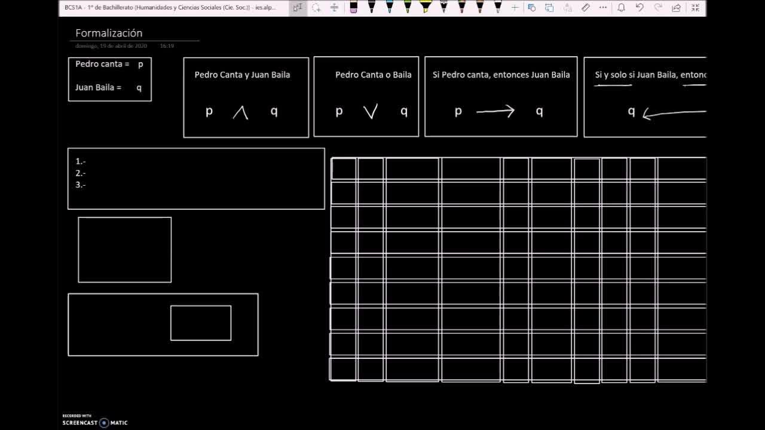Image resolution: width=765 pixels, height=430 pixels.
Task: Choose the Insert Space tool
Action: pos(334,8)
